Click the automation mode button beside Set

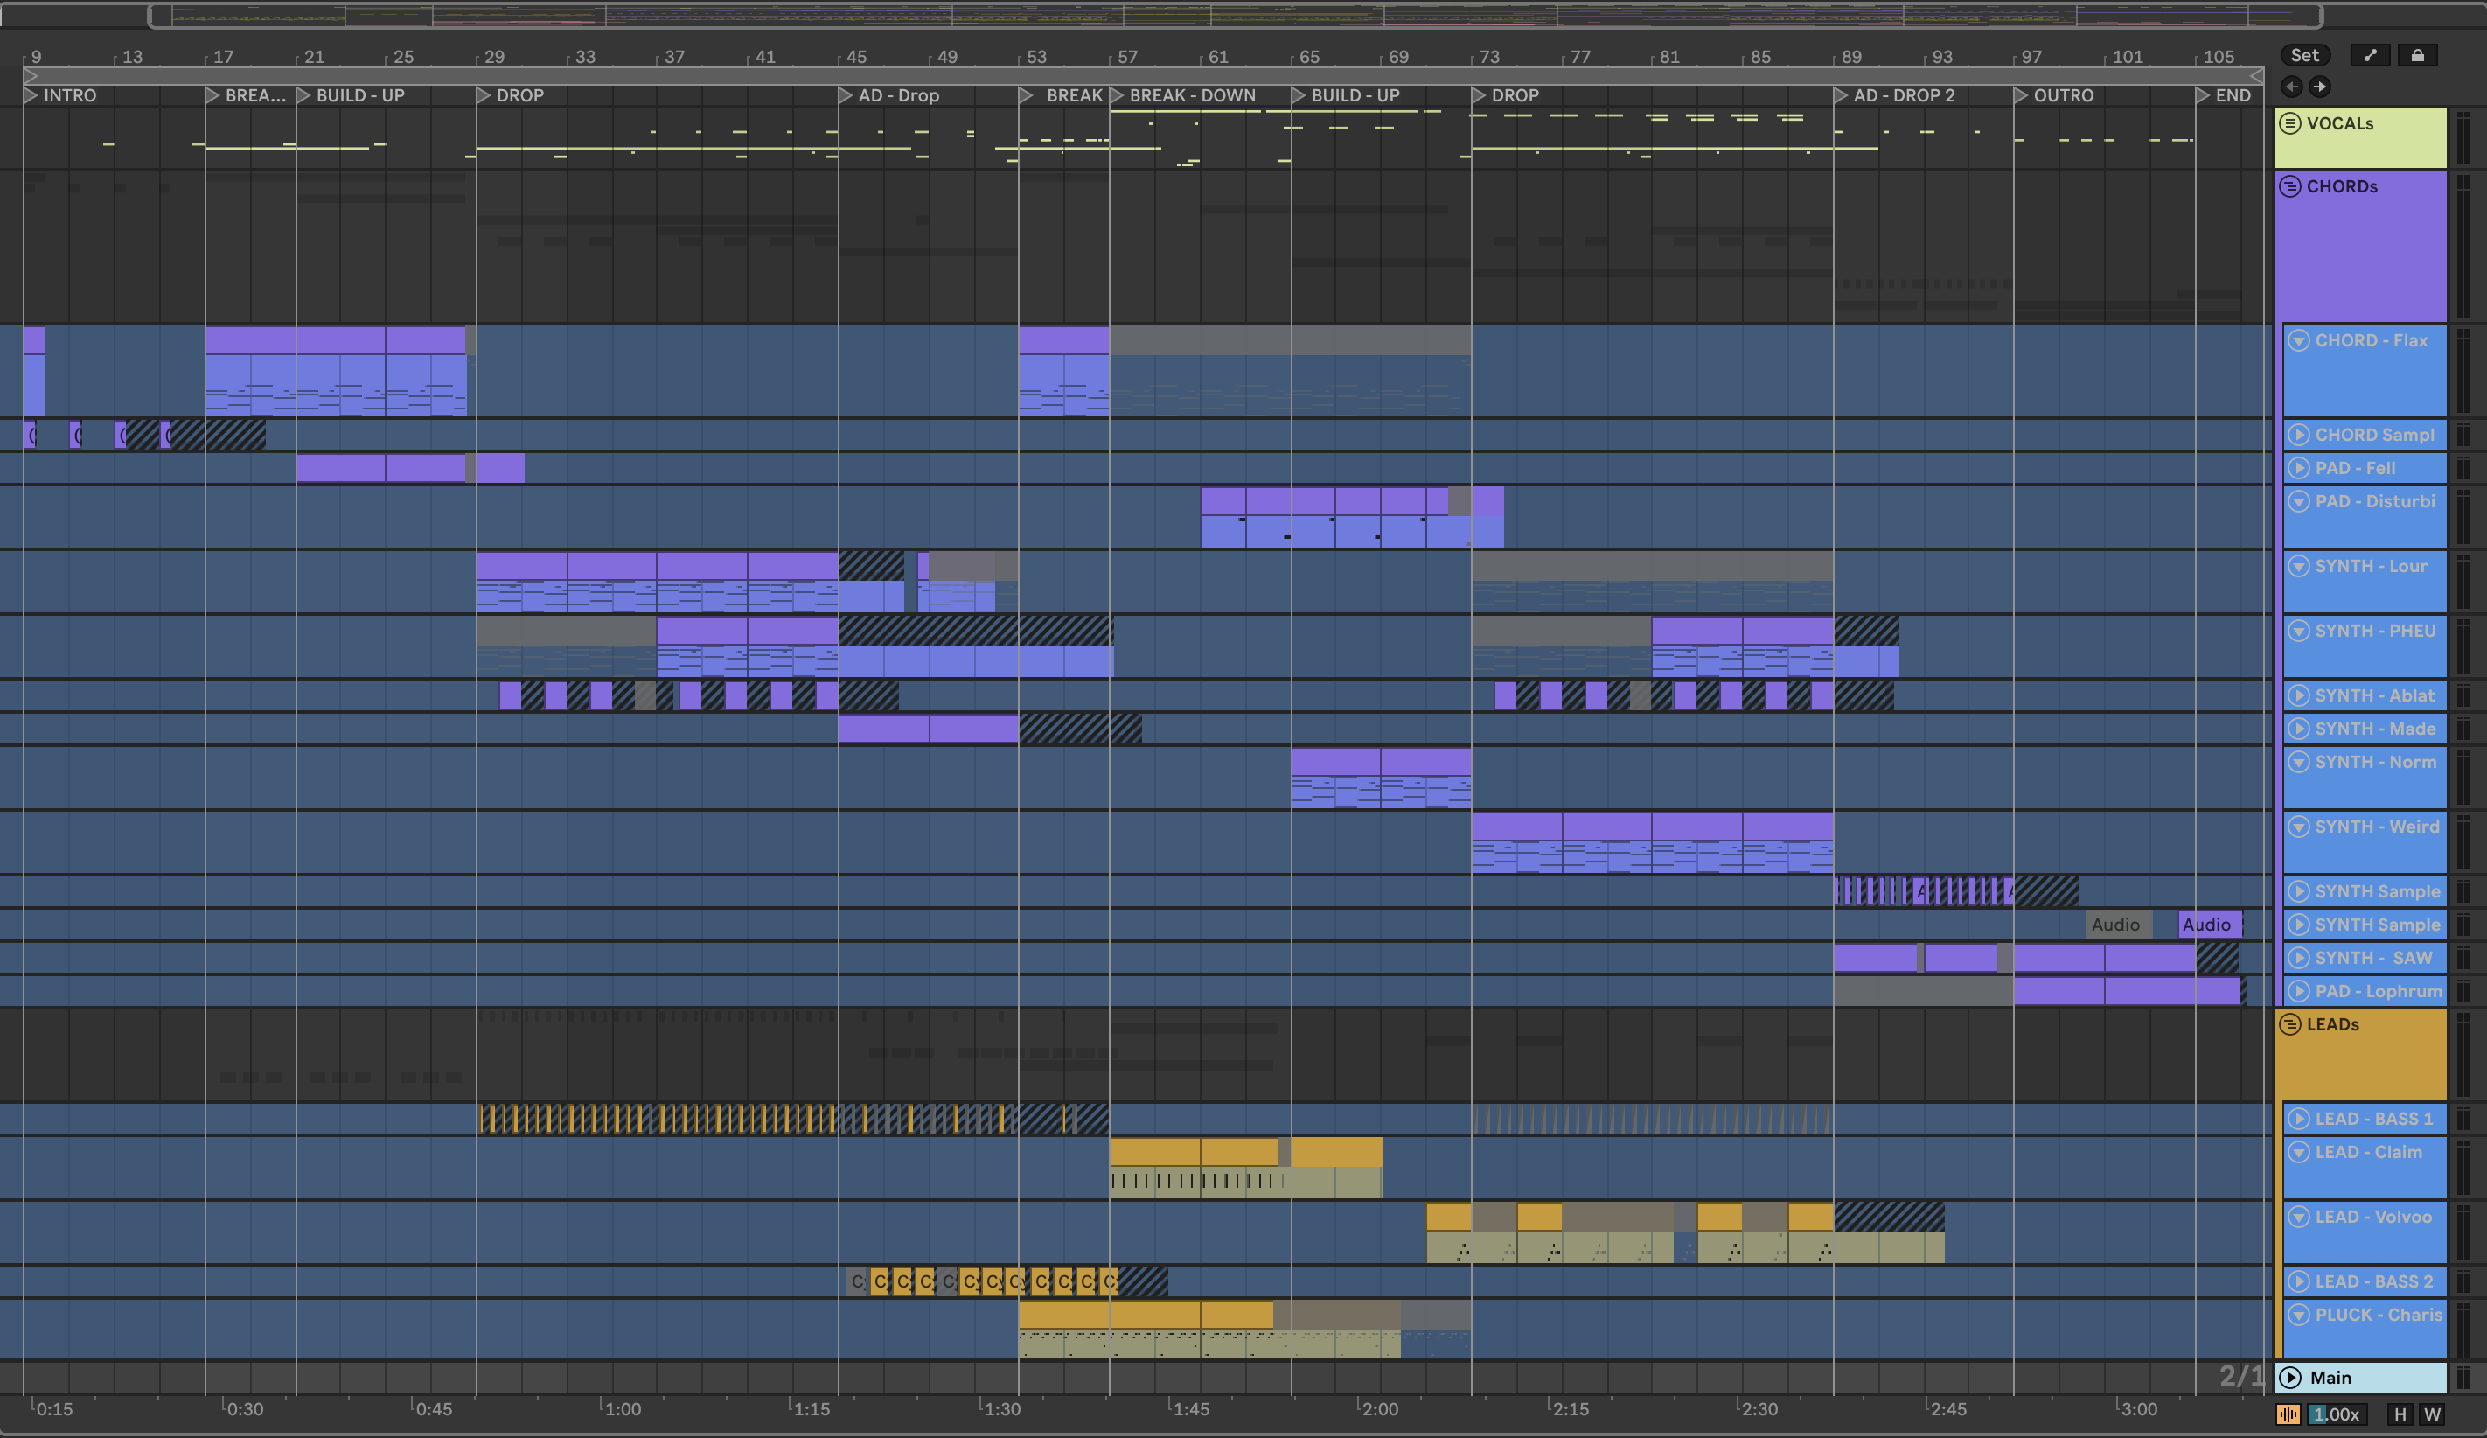(x=2370, y=55)
